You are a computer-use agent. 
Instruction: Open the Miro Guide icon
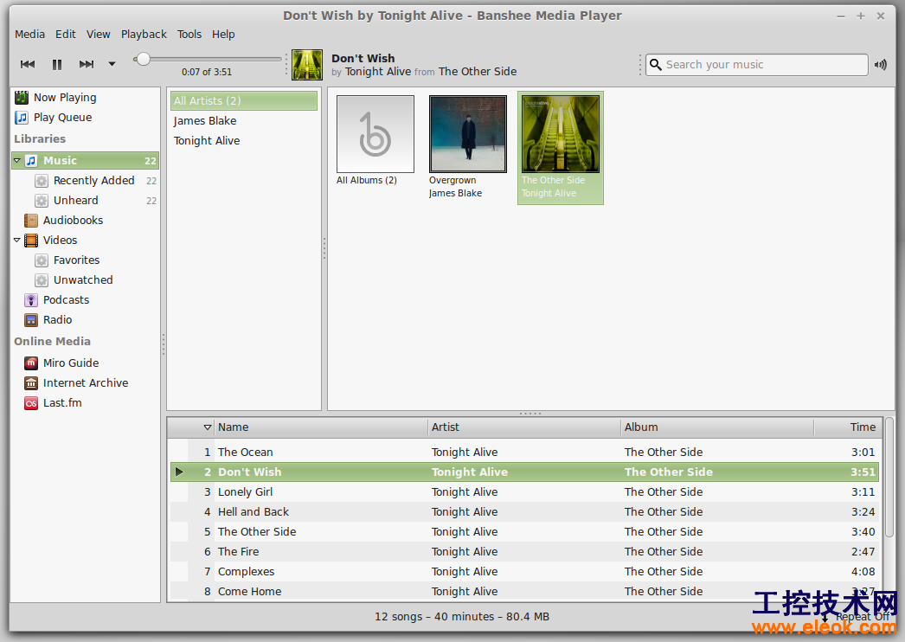[x=31, y=363]
